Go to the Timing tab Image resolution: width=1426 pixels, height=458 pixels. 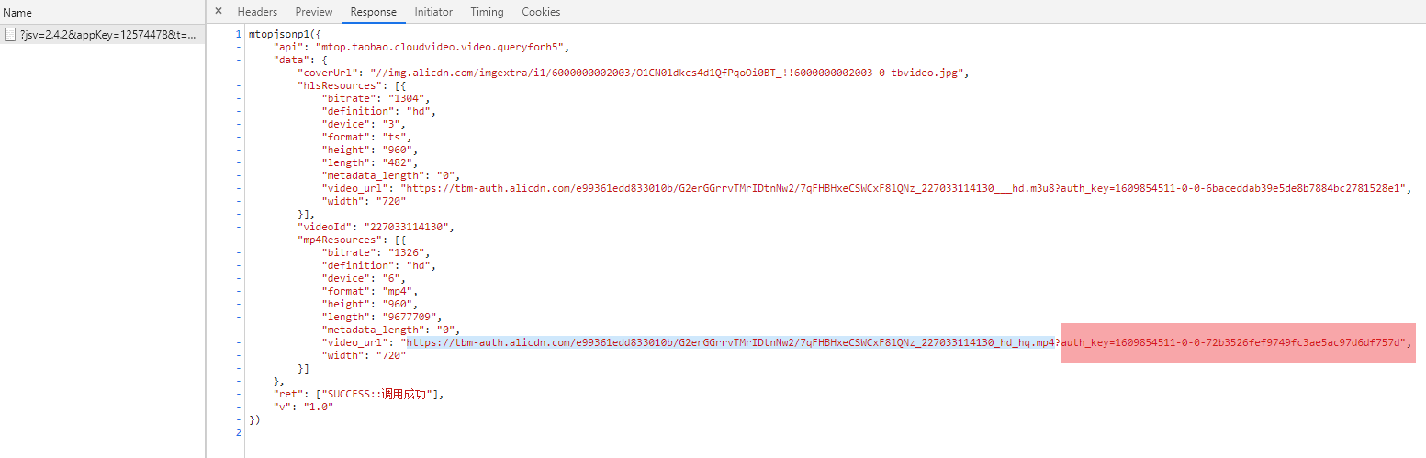[x=487, y=12]
